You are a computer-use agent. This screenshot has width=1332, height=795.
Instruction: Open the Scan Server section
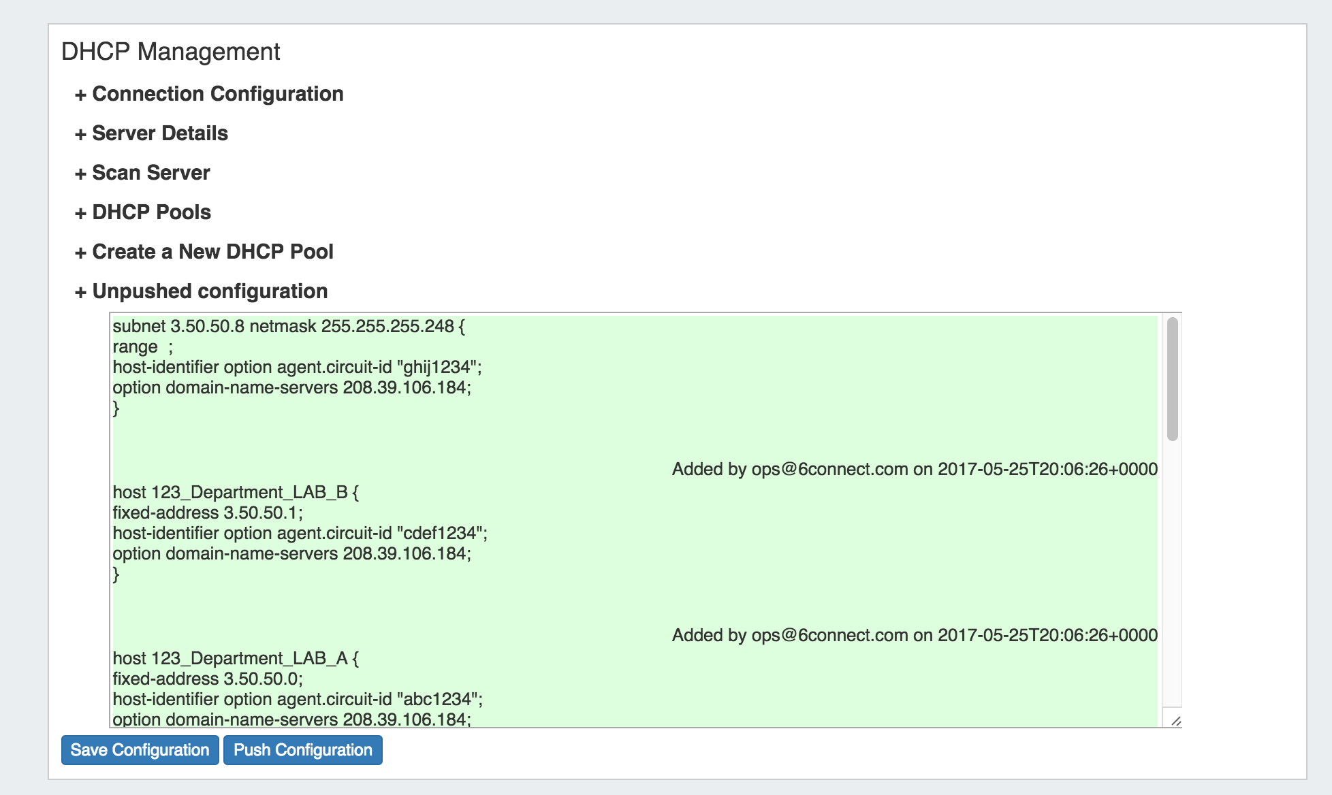[150, 173]
